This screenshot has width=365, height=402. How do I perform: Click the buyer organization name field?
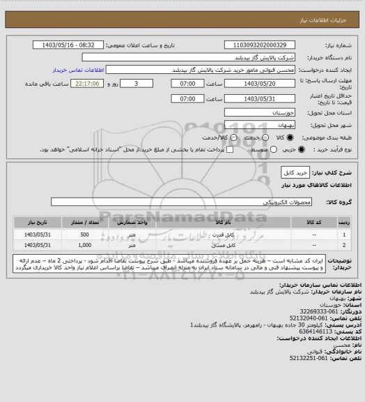click(188, 57)
